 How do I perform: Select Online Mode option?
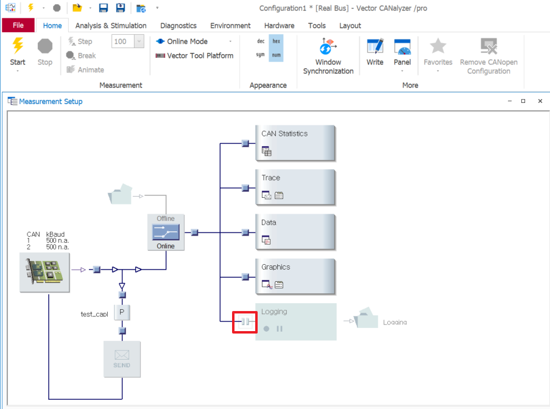pos(182,41)
